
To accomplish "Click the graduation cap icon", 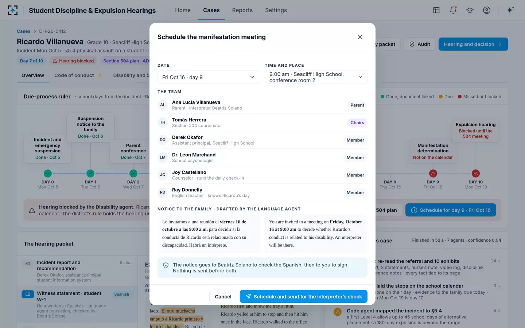I will [x=470, y=10].
